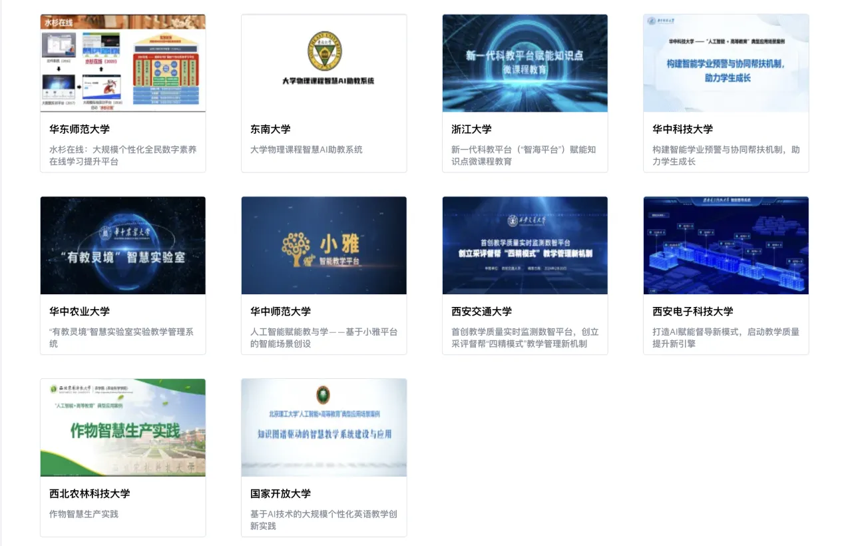Click the 国家开放大学 title text
The height and width of the screenshot is (546, 852).
(x=280, y=493)
